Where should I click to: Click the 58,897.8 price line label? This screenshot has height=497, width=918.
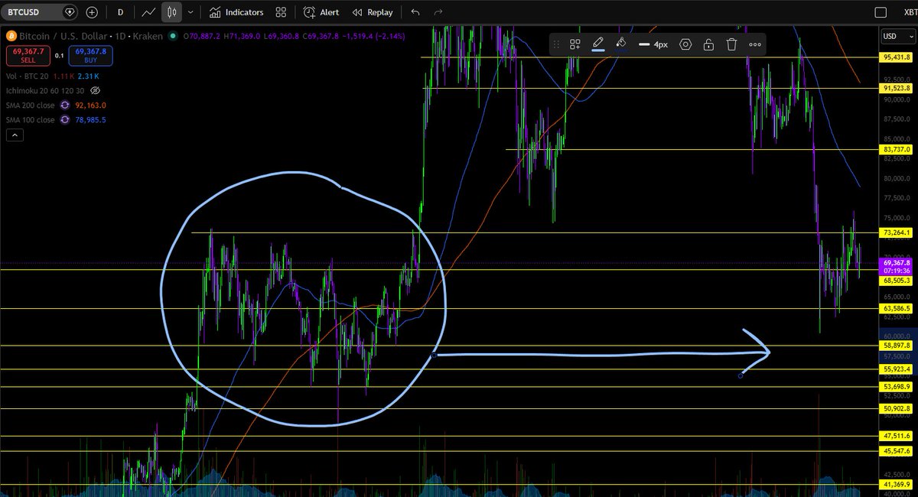point(896,346)
